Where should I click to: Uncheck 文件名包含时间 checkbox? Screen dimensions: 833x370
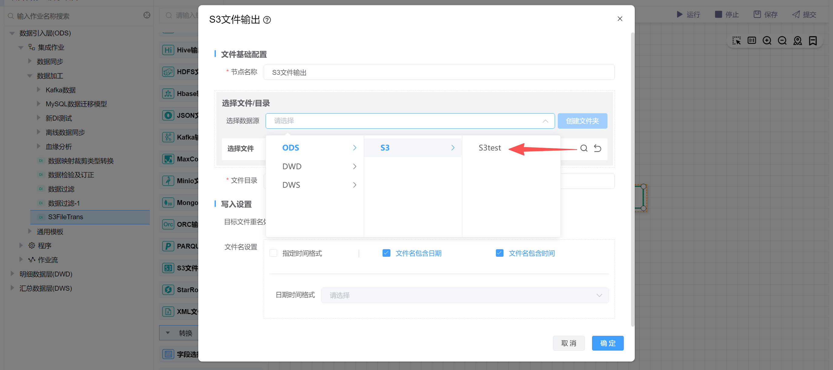click(499, 253)
